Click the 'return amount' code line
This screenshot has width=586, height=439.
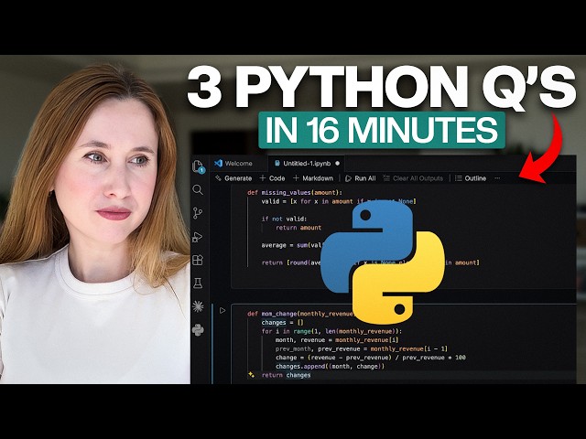point(298,228)
